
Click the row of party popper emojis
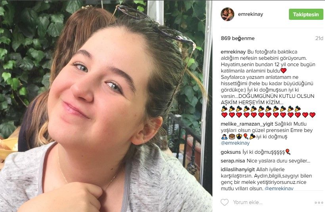pos(261,109)
